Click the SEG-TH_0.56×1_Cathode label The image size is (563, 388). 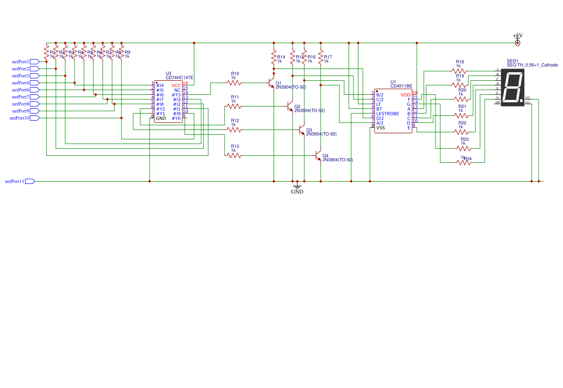click(532, 65)
